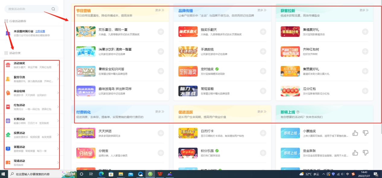
Task: Give thumbs down to 定金膨胀
Action: pyautogui.click(x=365, y=153)
